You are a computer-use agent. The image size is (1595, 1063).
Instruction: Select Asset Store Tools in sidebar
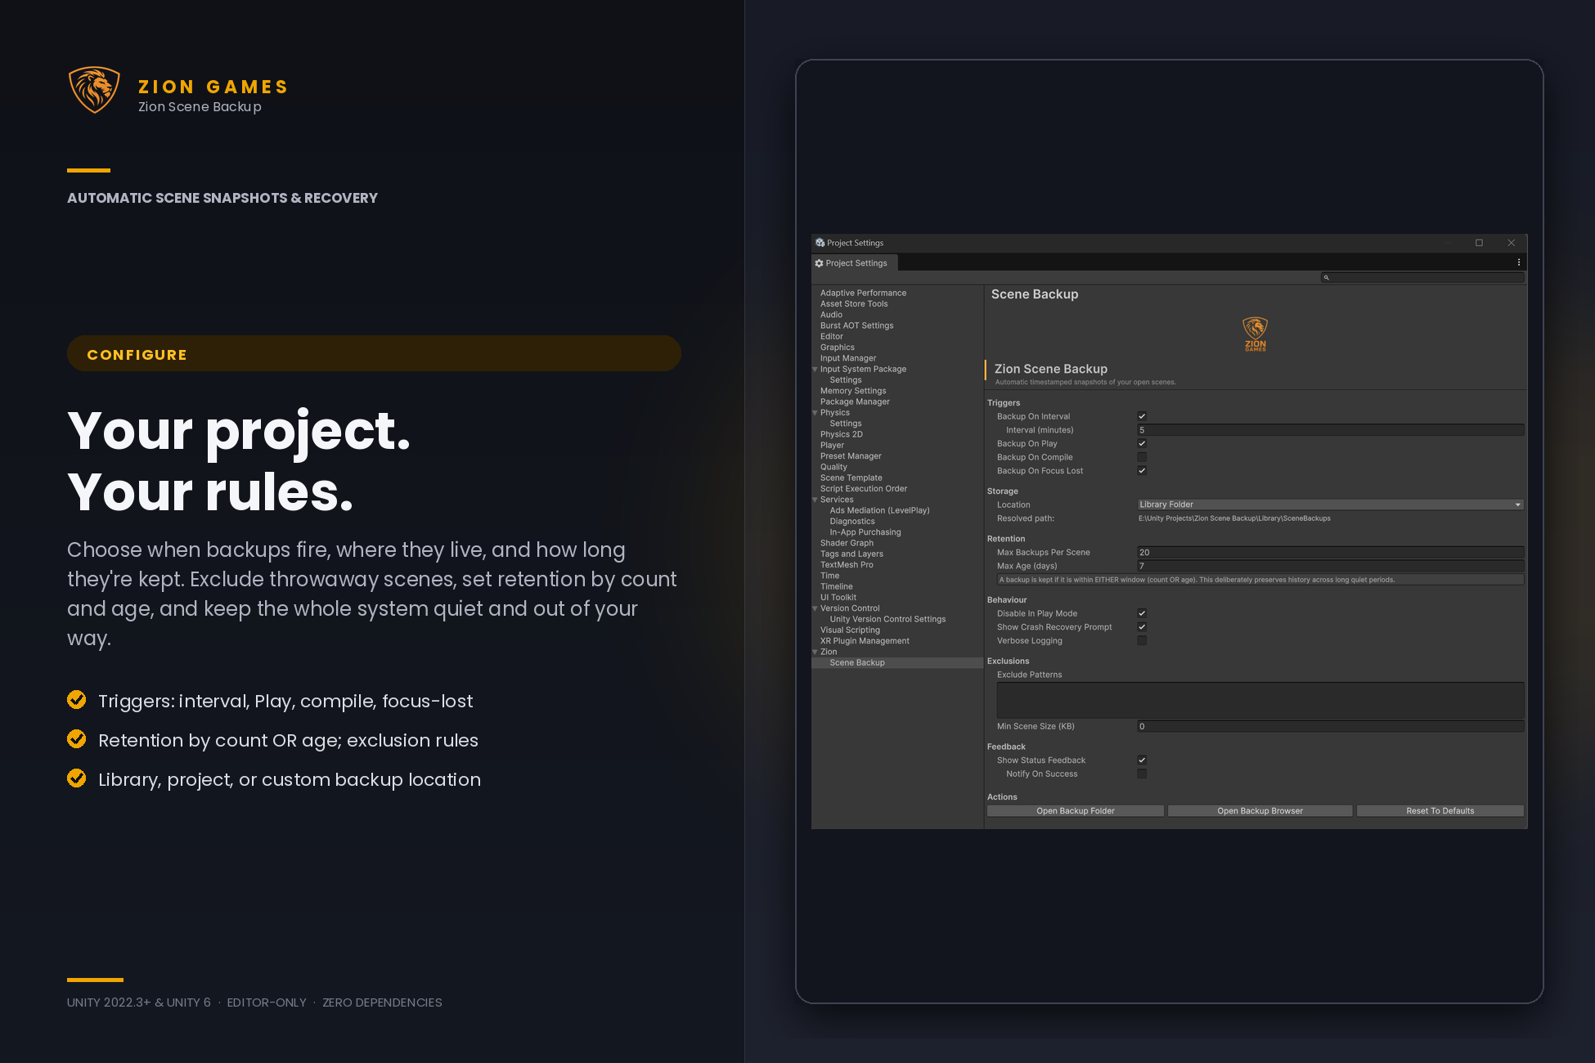pos(854,304)
